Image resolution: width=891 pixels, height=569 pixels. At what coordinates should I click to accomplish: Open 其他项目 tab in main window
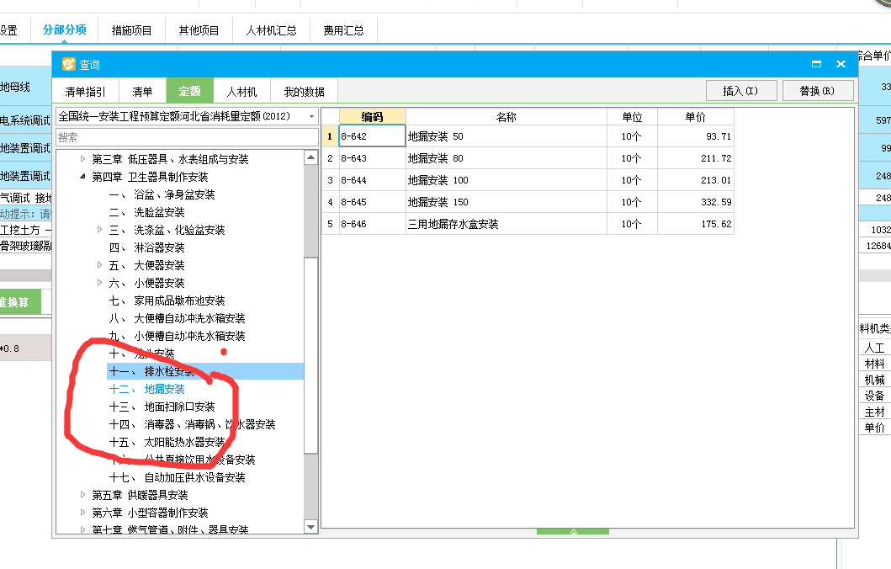pos(199,30)
